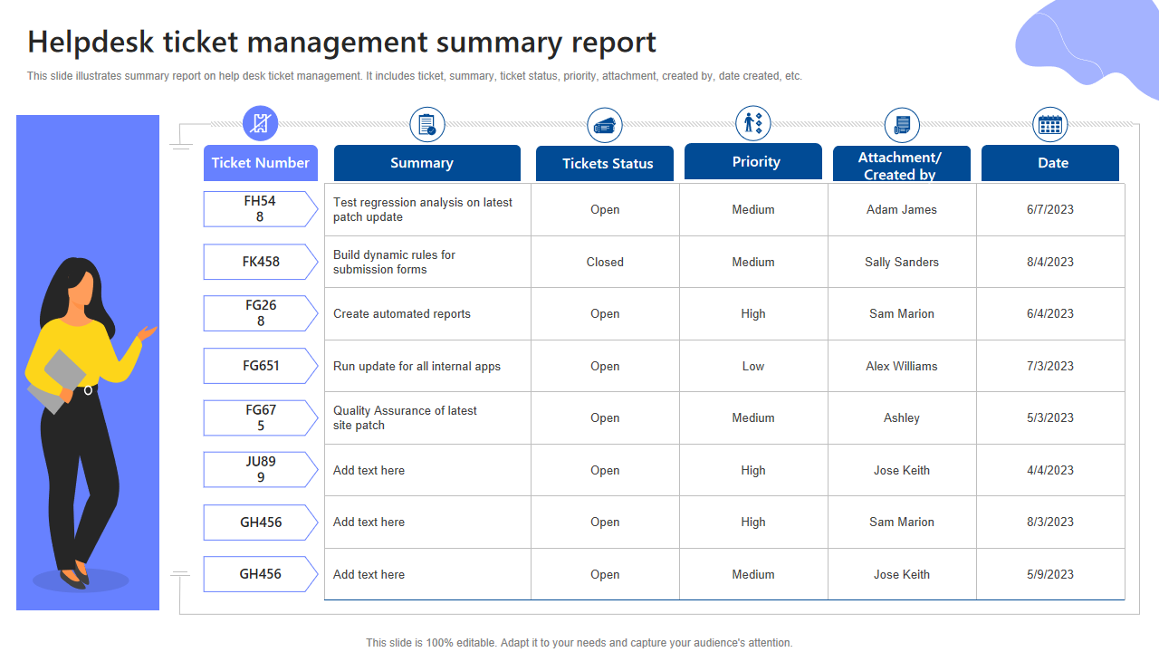
Task: Click ticket tag FK458
Action: [x=261, y=262]
